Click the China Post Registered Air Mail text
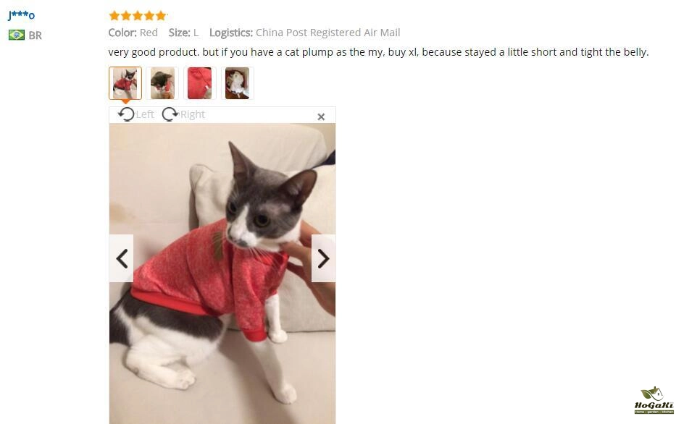This screenshot has width=676, height=424. 327,33
